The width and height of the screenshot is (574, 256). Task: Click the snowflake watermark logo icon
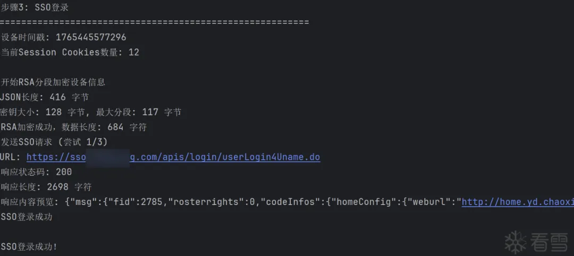point(514,242)
